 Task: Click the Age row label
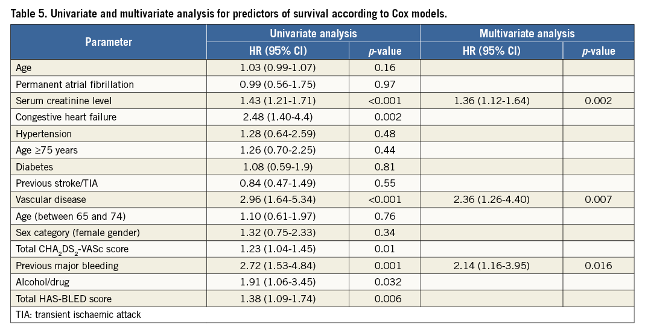click(24, 67)
